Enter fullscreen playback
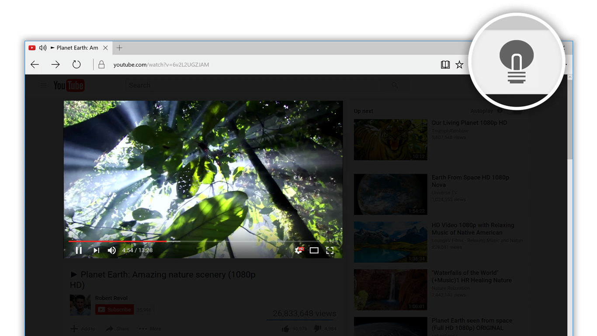The image size is (597, 336). coord(330,250)
